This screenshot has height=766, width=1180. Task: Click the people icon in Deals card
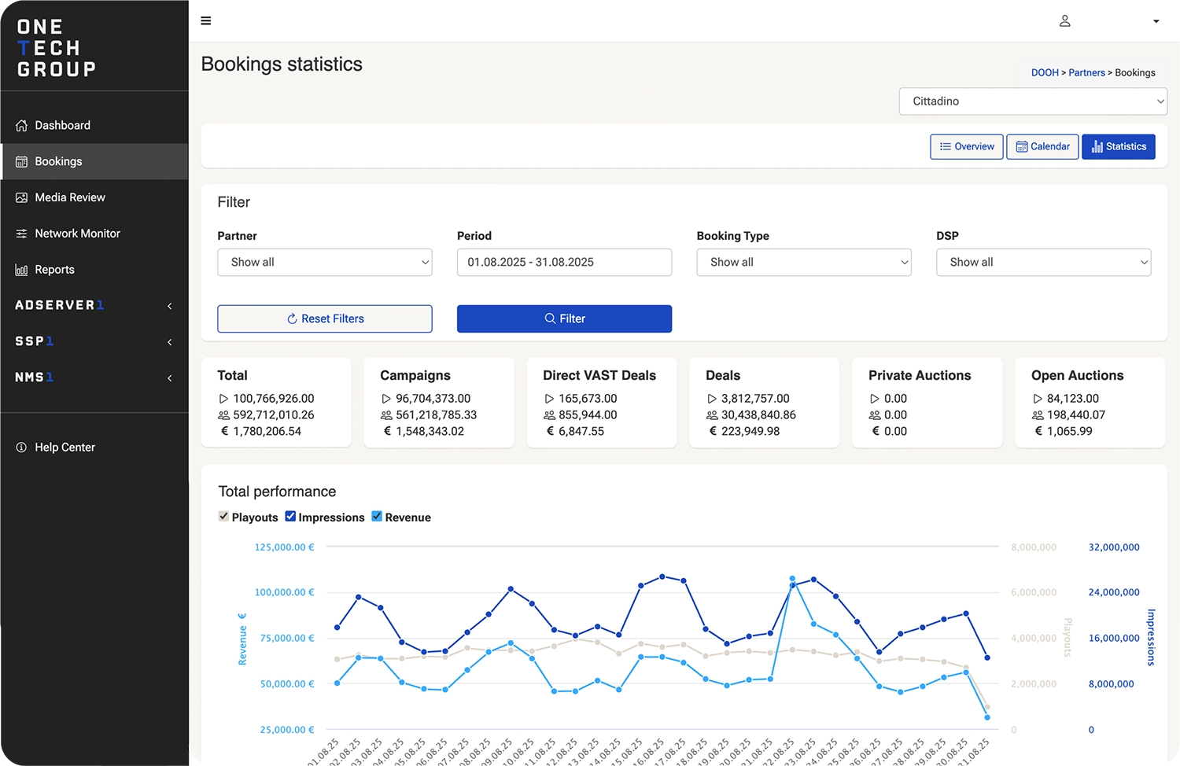pos(712,415)
